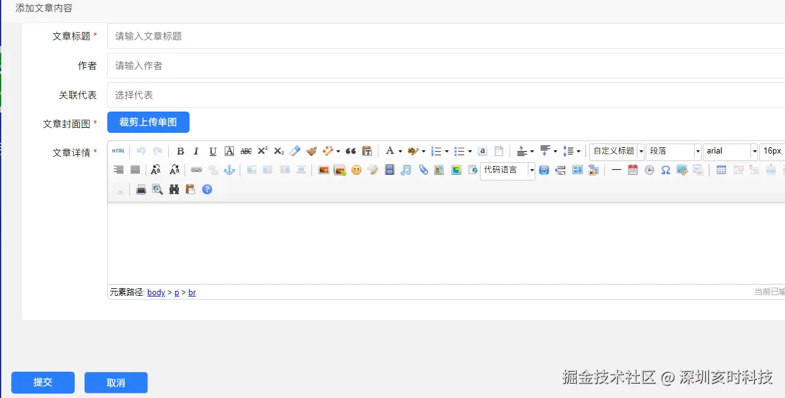Click the convert to uppercase icon

click(156, 170)
